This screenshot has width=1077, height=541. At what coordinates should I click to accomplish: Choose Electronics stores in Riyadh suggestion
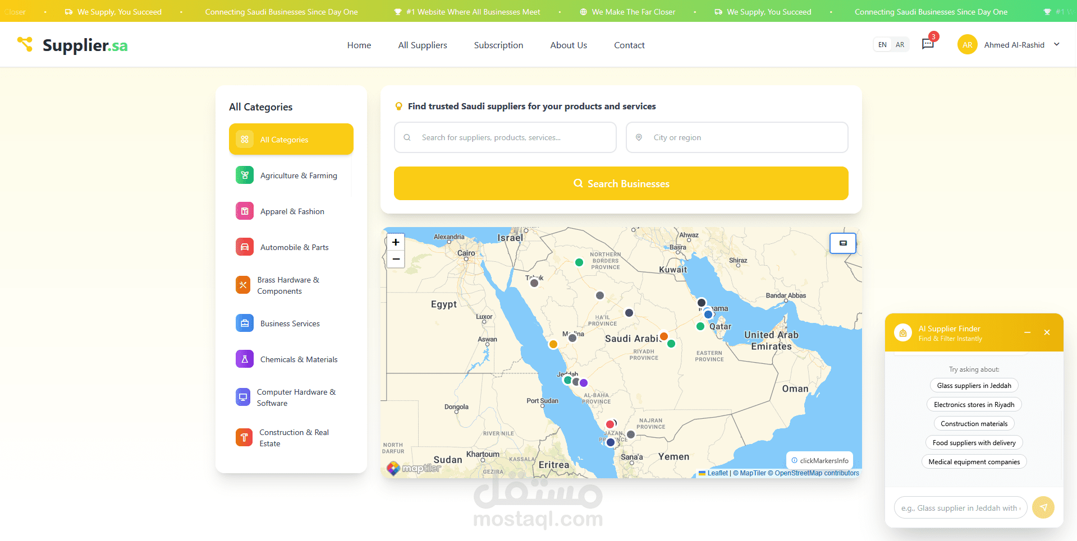(x=974, y=405)
